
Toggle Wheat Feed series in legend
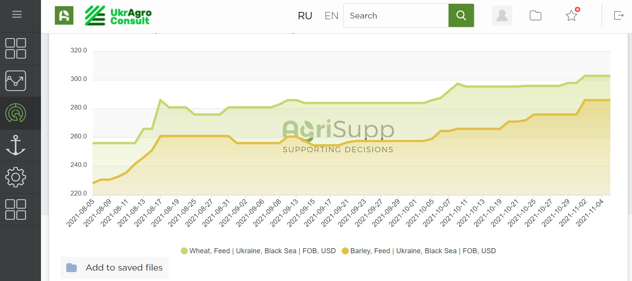tap(258, 251)
